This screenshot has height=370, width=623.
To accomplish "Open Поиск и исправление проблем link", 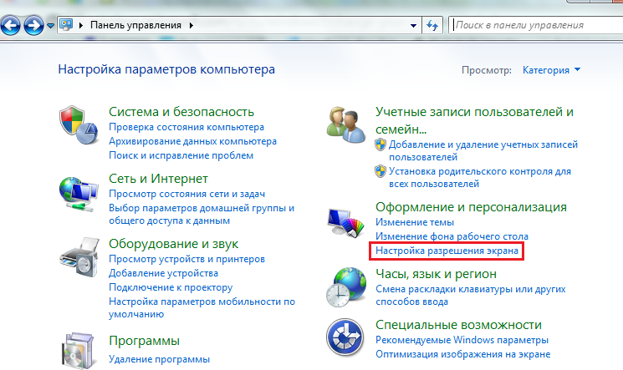I will (x=181, y=155).
